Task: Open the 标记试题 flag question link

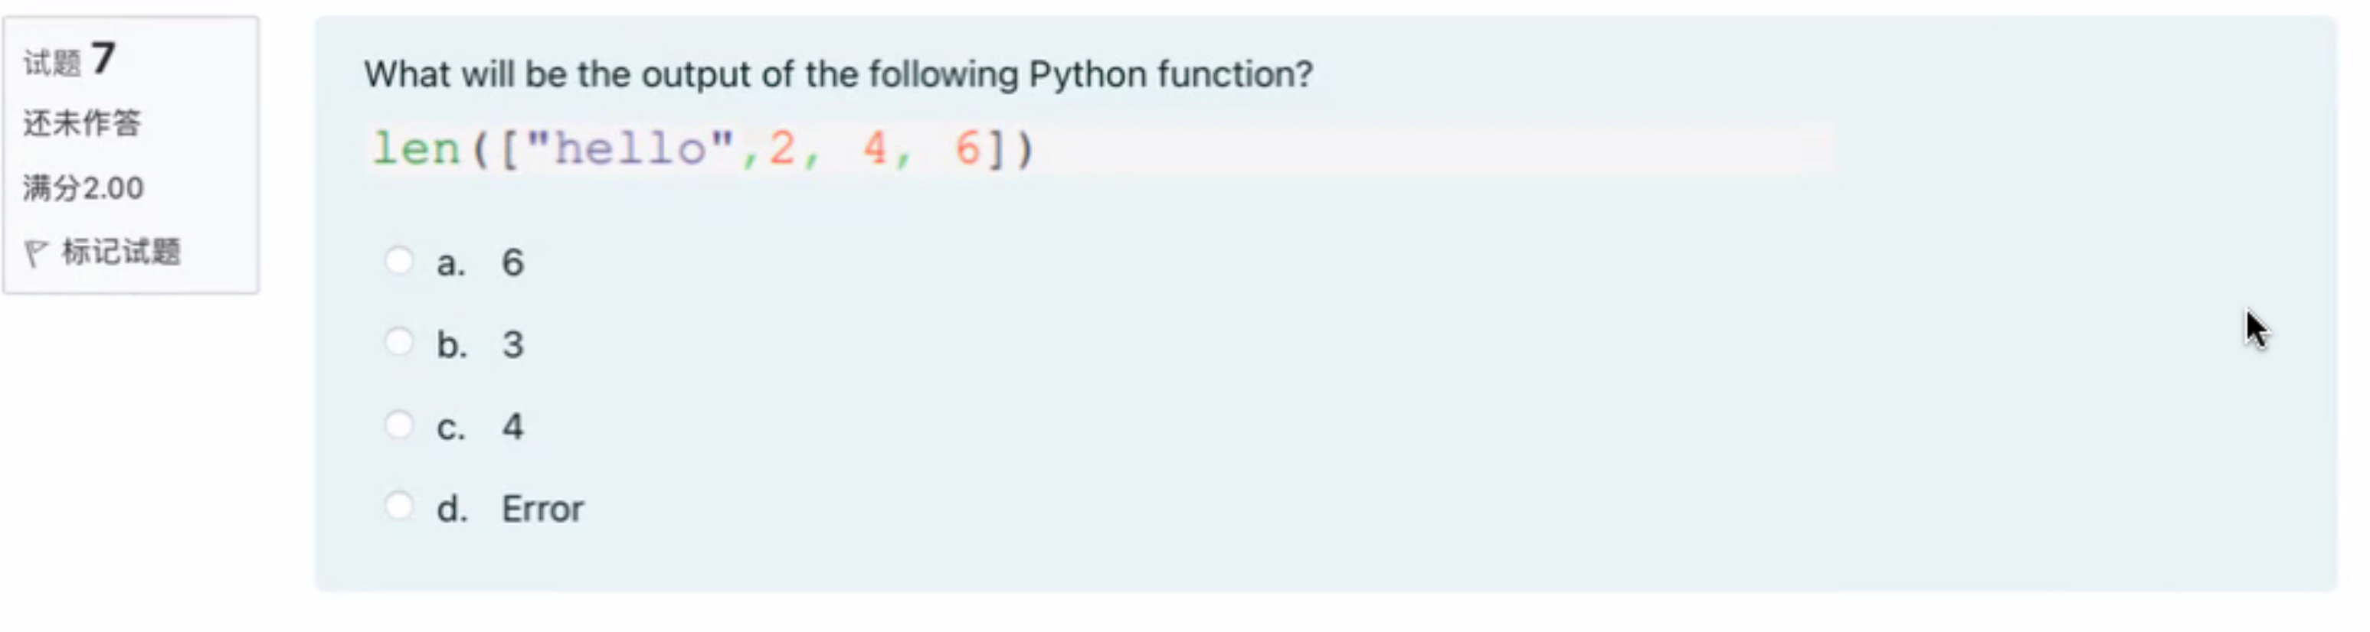Action: (x=120, y=252)
